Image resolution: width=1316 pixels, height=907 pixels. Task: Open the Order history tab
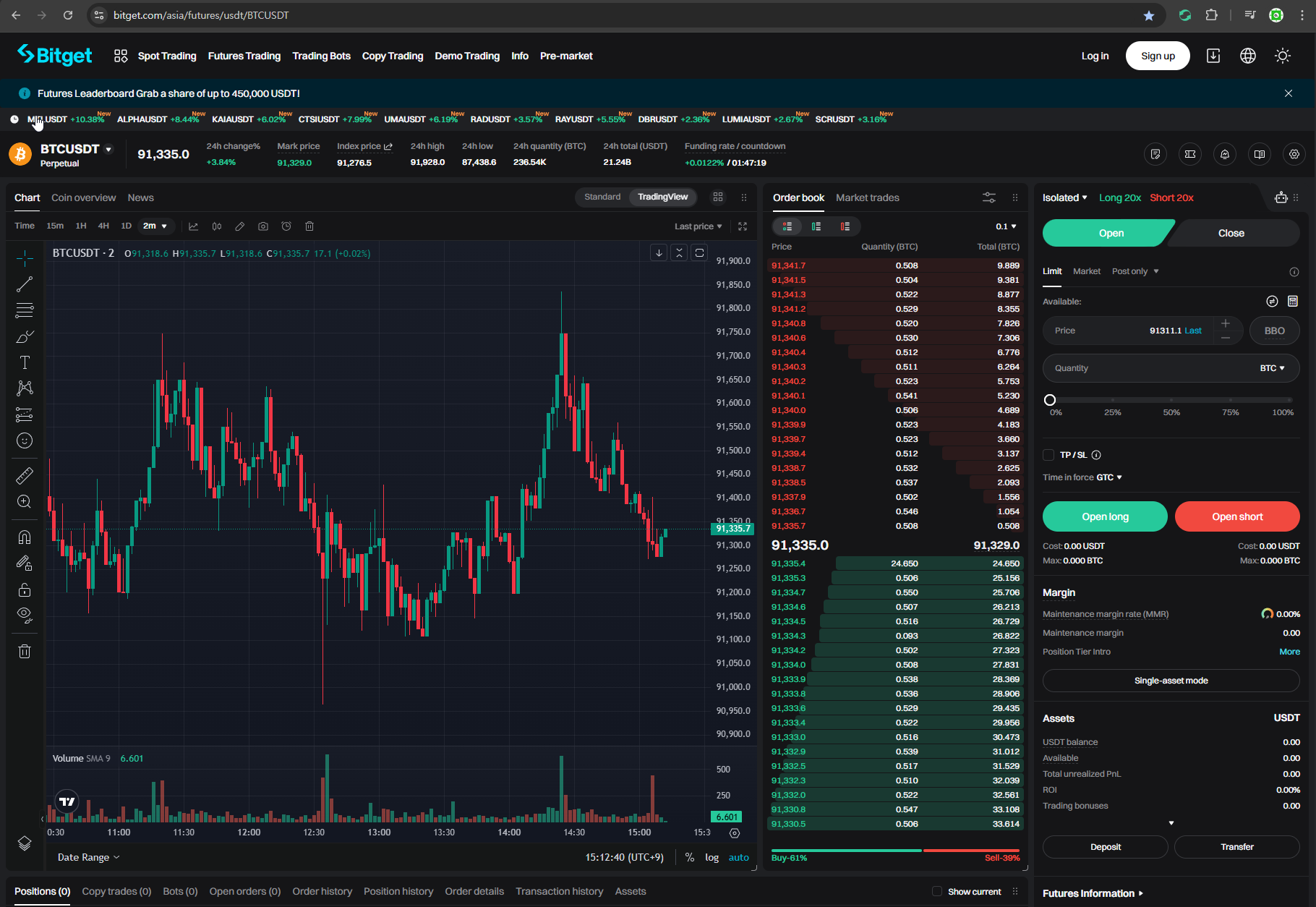[322, 891]
